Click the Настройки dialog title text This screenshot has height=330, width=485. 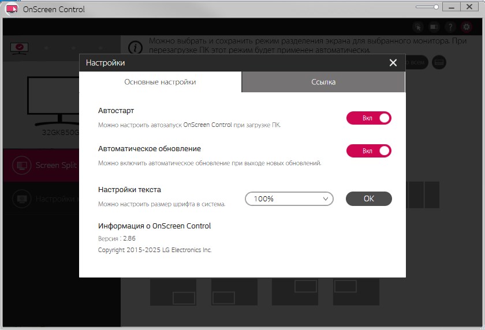pos(105,63)
